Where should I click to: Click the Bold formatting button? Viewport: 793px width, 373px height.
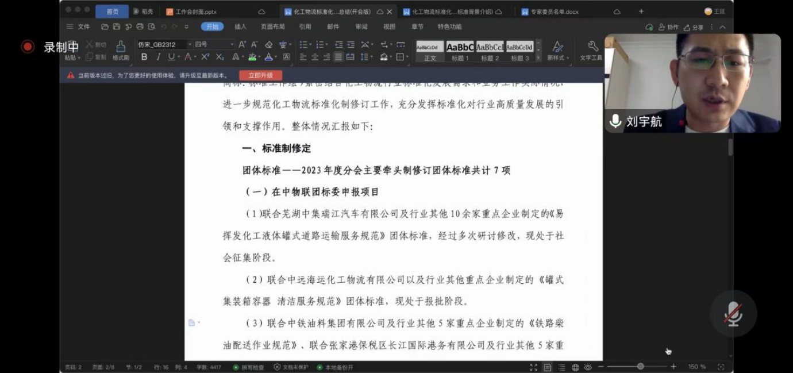[144, 57]
